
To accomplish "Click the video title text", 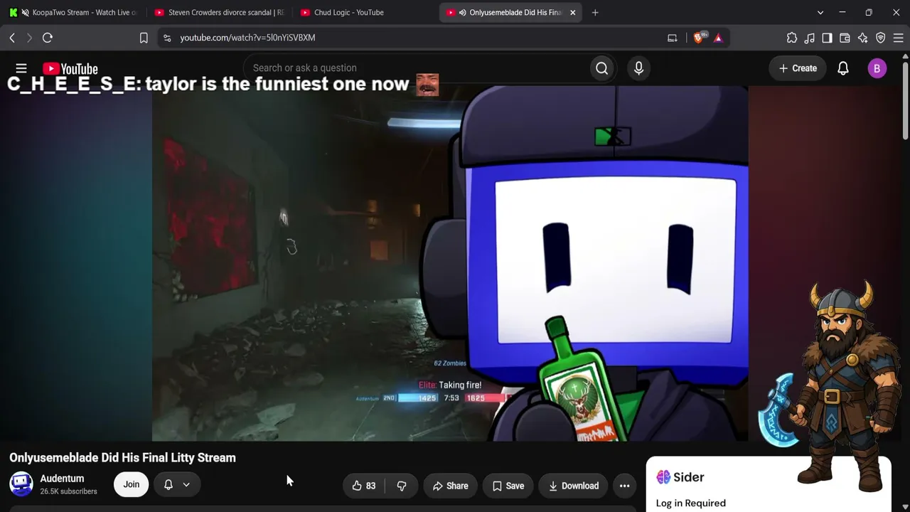I will pyautogui.click(x=122, y=457).
